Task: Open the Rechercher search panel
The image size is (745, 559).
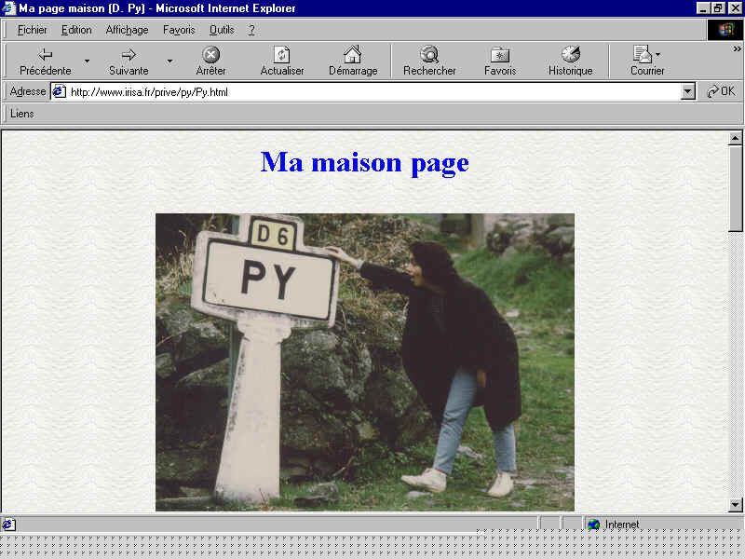Action: point(429,61)
